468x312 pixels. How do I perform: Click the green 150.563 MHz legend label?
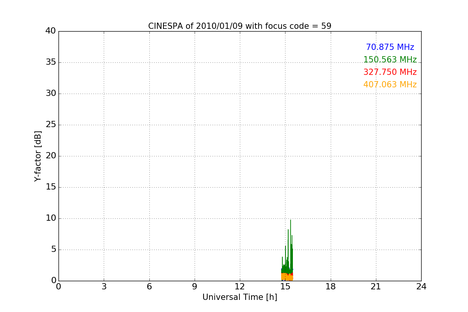pyautogui.click(x=390, y=60)
